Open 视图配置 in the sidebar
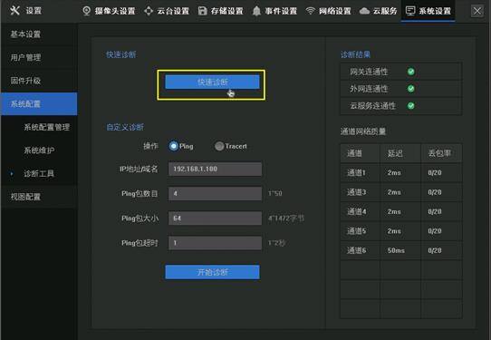Image resolution: width=491 pixels, height=340 pixels. pyautogui.click(x=39, y=197)
